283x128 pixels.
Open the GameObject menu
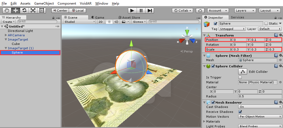click(44, 4)
